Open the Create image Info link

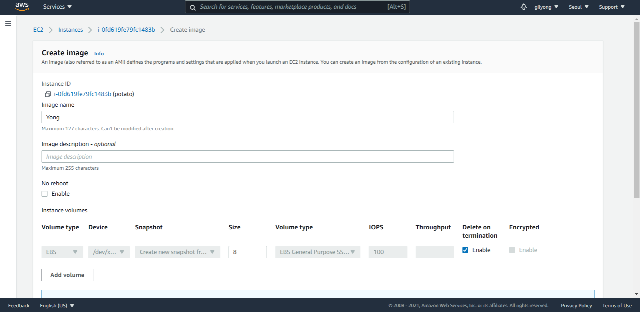click(99, 54)
